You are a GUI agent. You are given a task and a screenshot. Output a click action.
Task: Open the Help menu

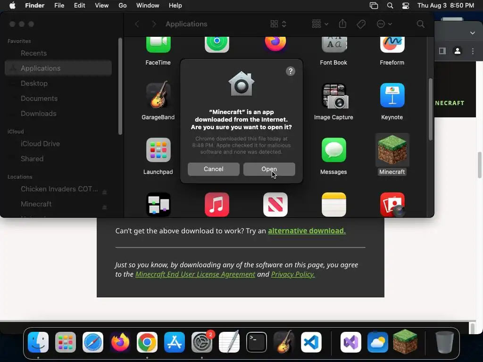pos(175,6)
